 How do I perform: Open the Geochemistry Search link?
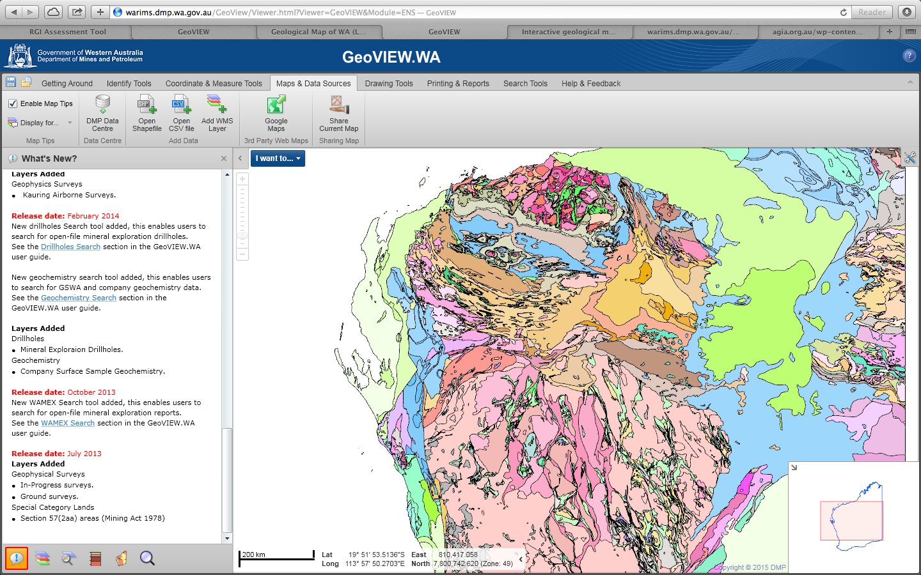(x=79, y=298)
